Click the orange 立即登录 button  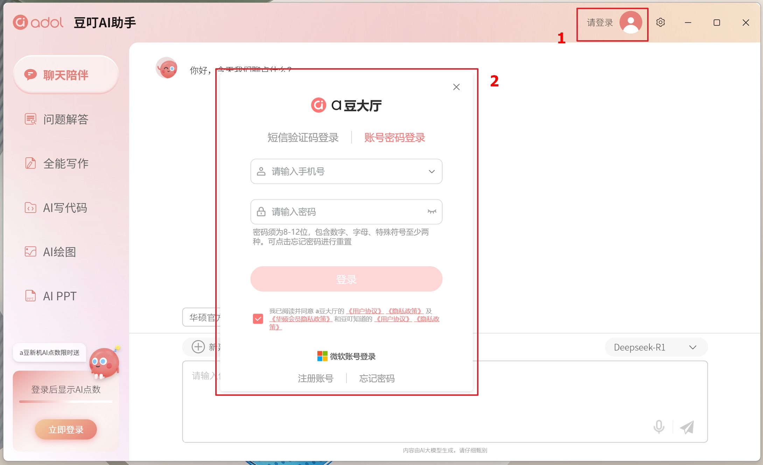click(x=66, y=429)
